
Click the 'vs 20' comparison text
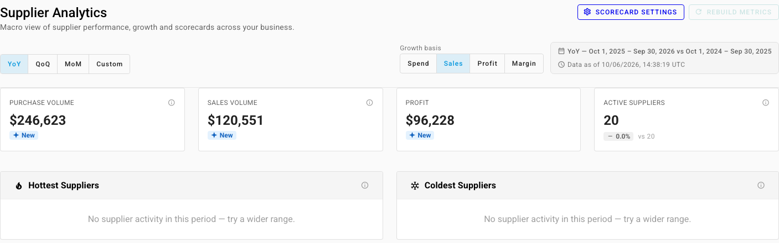point(647,136)
